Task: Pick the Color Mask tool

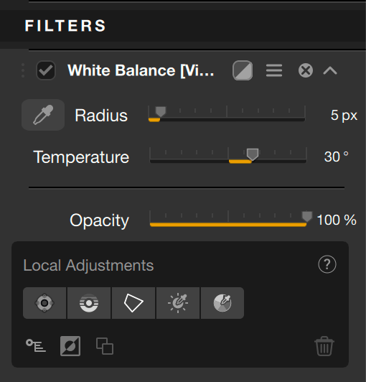Action: pyautogui.click(x=222, y=303)
